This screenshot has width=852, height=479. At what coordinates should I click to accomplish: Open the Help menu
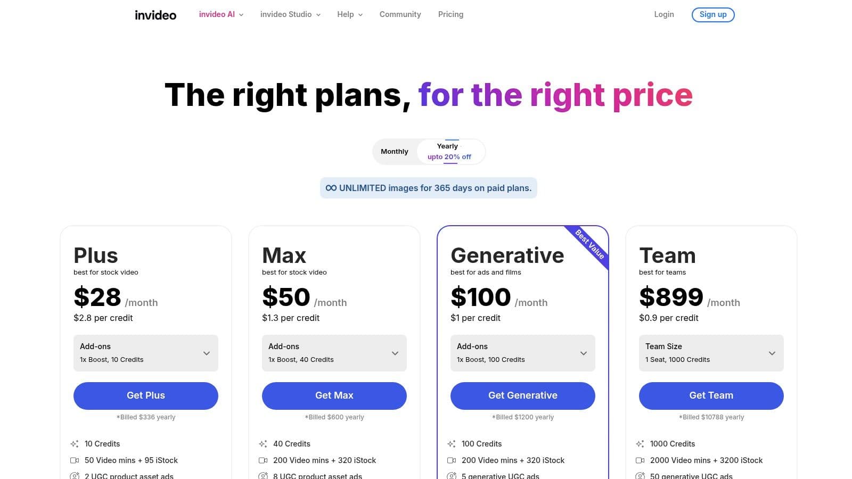point(349,14)
